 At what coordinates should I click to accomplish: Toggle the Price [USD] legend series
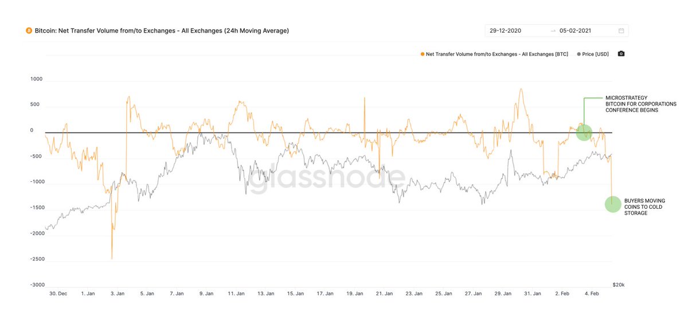click(x=592, y=54)
